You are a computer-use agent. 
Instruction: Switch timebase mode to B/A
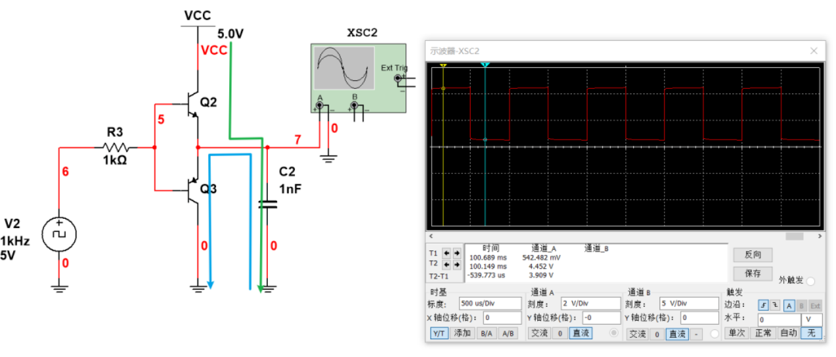(486, 333)
